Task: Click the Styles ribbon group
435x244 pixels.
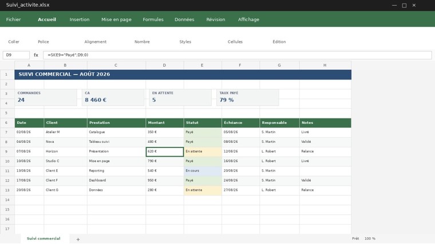Action: click(x=185, y=42)
